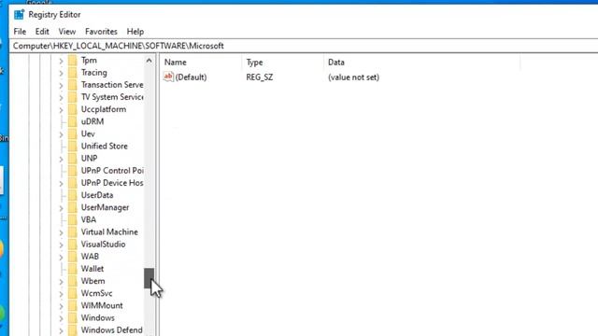This screenshot has height=336, width=598.
Task: Expand the Uev key
Action: pyautogui.click(x=61, y=134)
